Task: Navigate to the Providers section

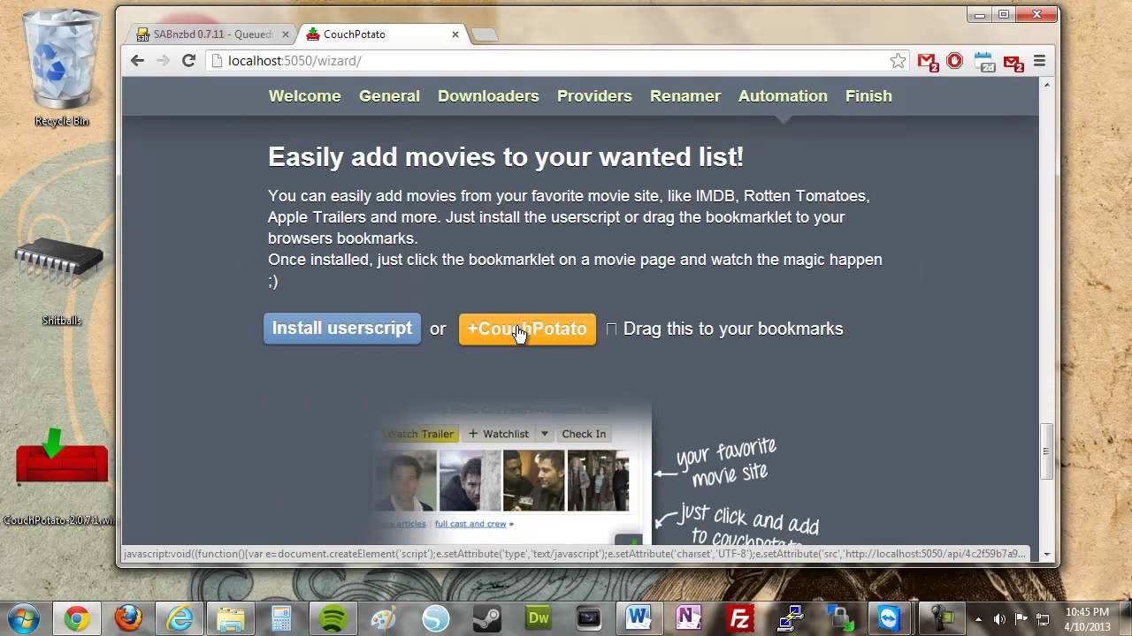Action: click(594, 96)
